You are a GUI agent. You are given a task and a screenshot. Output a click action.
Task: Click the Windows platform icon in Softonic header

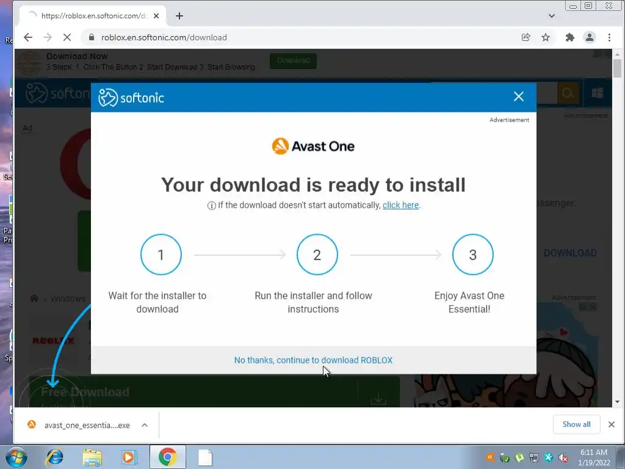click(x=597, y=93)
